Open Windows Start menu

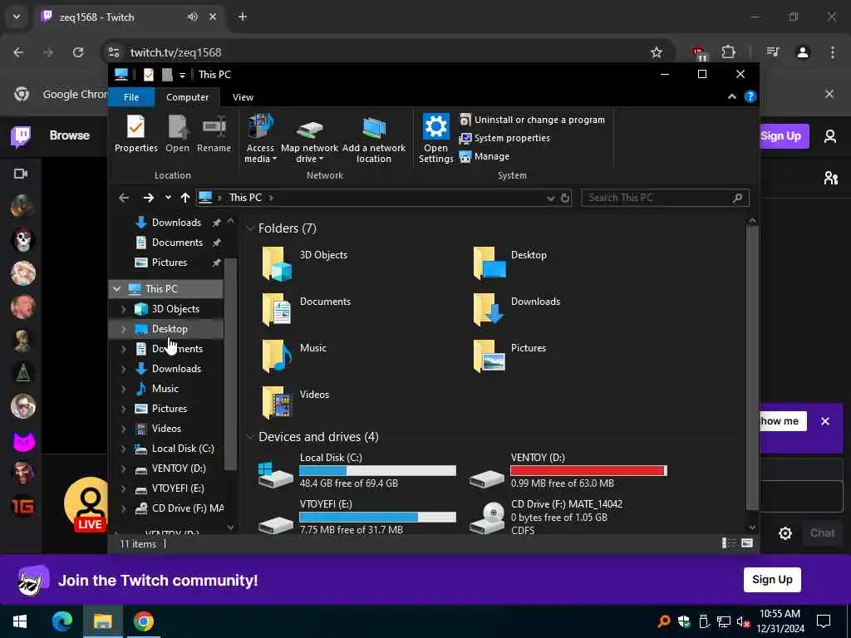coord(20,621)
